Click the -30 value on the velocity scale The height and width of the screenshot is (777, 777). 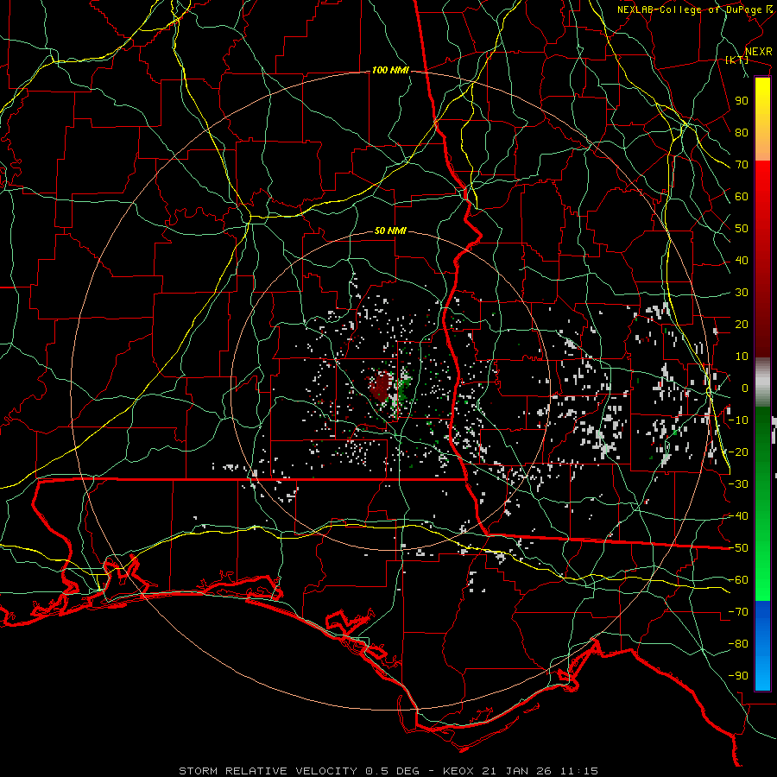click(738, 484)
